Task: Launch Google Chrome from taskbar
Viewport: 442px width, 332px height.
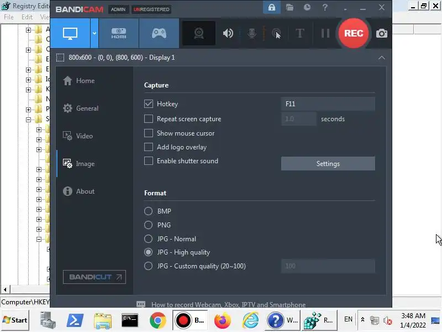Action: pyautogui.click(x=157, y=320)
